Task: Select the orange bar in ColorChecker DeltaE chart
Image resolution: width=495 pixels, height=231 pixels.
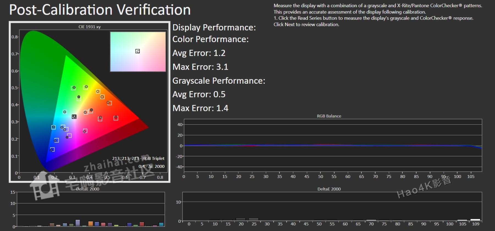Action: [x=90, y=224]
